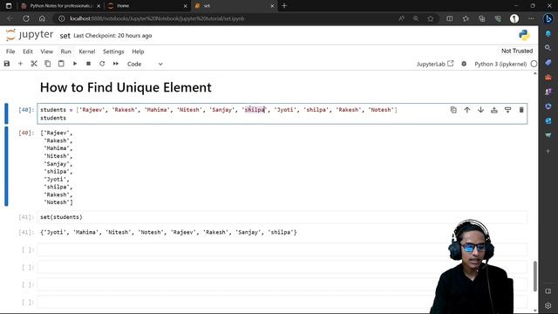
Task: Restart kernel and run all cells
Action: (116, 64)
